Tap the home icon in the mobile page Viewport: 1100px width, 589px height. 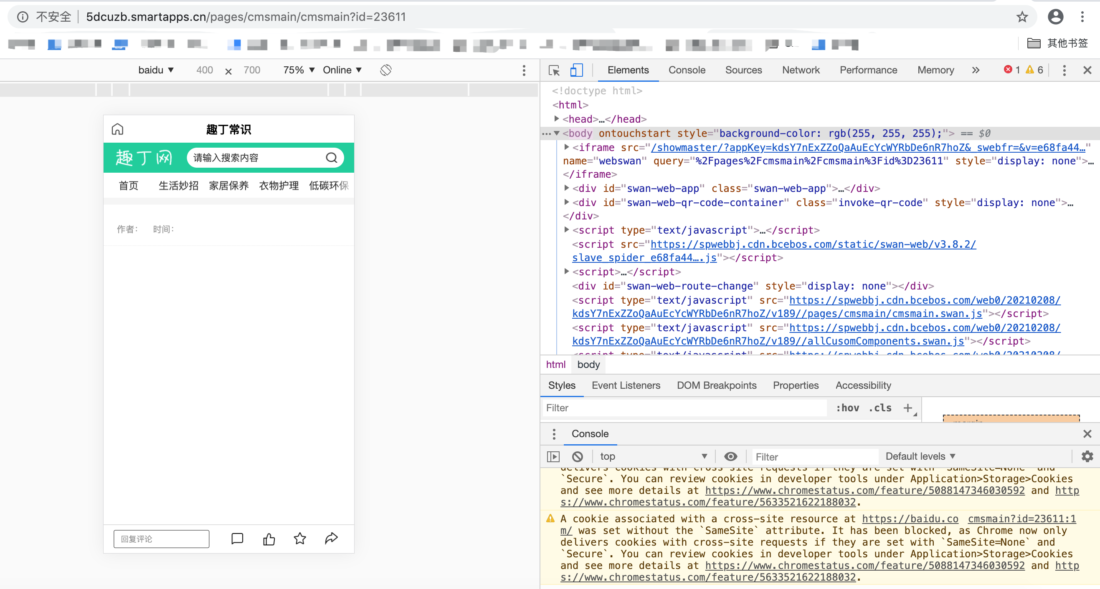tap(117, 129)
